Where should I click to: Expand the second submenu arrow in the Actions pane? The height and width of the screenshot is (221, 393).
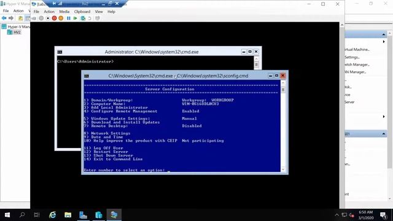click(384, 117)
